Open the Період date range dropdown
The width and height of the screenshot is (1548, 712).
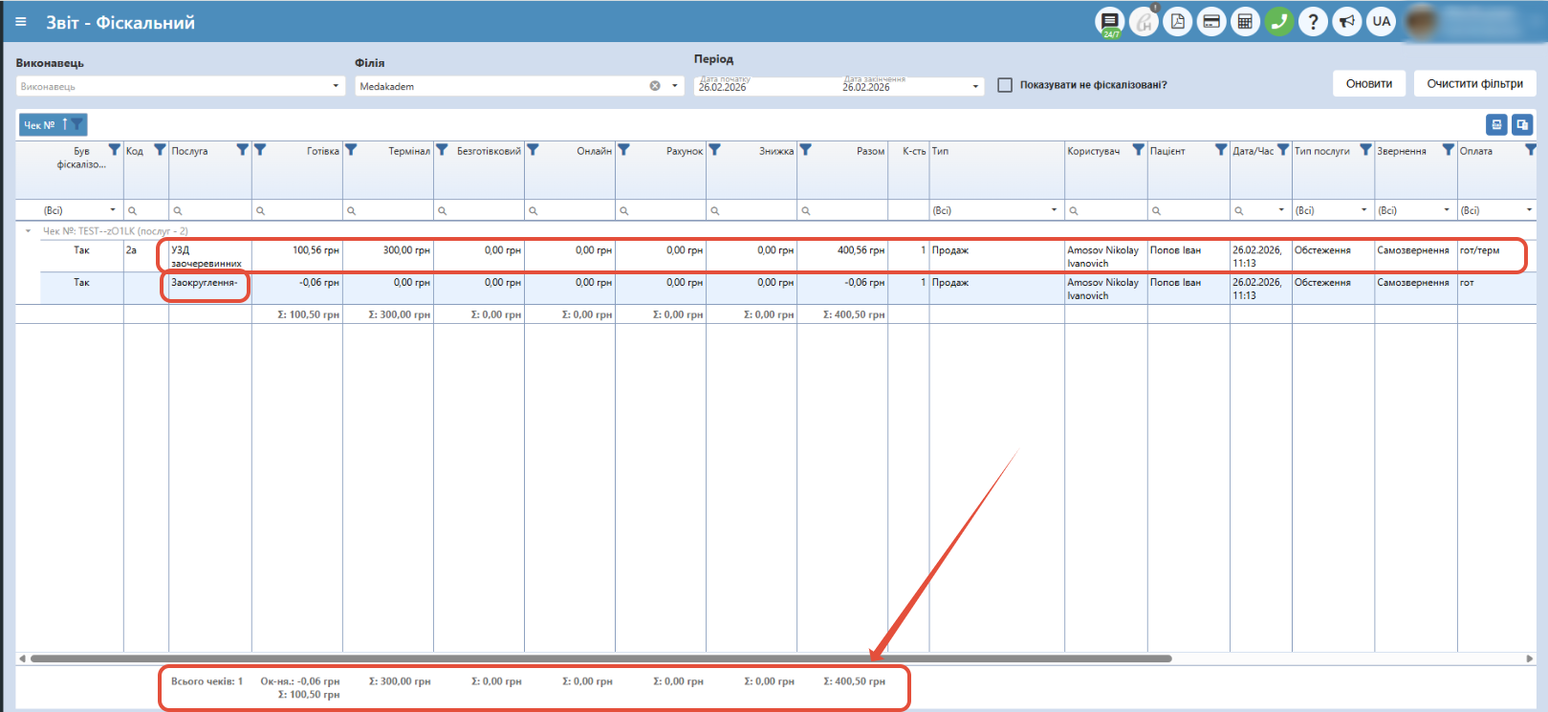click(x=975, y=86)
